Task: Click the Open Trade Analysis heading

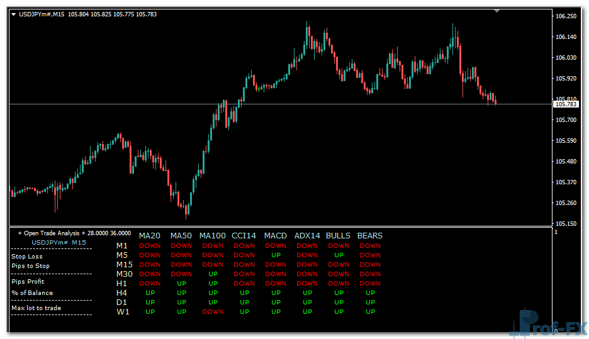Action: point(74,233)
